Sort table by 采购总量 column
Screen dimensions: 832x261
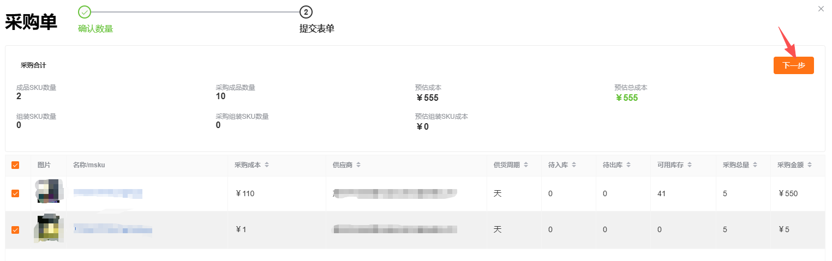tap(755, 165)
